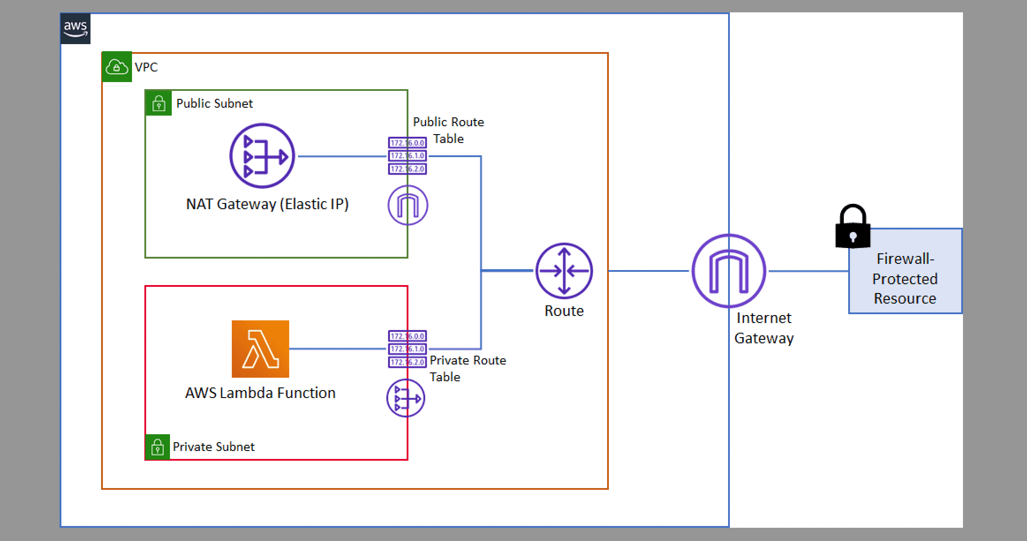This screenshot has height=541, width=1027.
Task: Click the AWS Lambda Function text label
Action: coord(260,393)
